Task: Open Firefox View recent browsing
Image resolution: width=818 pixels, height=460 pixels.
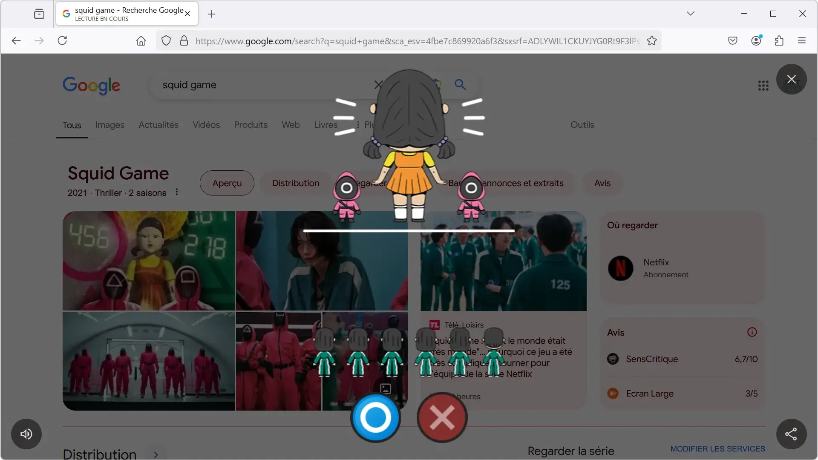Action: click(39, 14)
